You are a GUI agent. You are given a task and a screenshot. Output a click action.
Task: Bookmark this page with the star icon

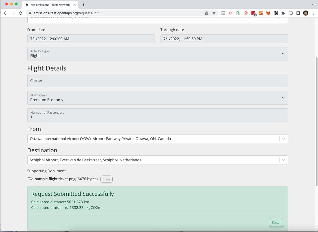coord(214,13)
